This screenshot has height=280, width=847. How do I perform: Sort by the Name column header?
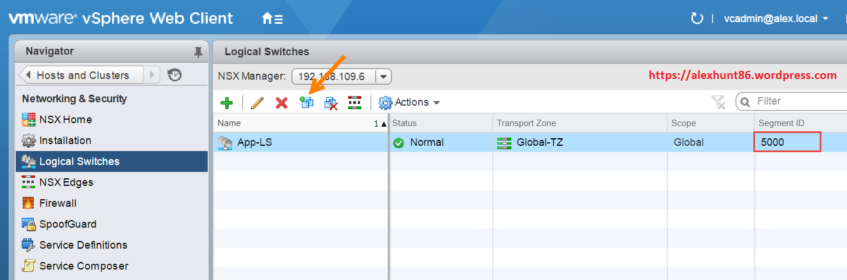click(301, 123)
